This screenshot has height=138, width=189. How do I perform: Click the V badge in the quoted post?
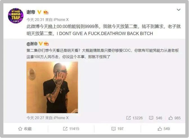click(x=40, y=44)
